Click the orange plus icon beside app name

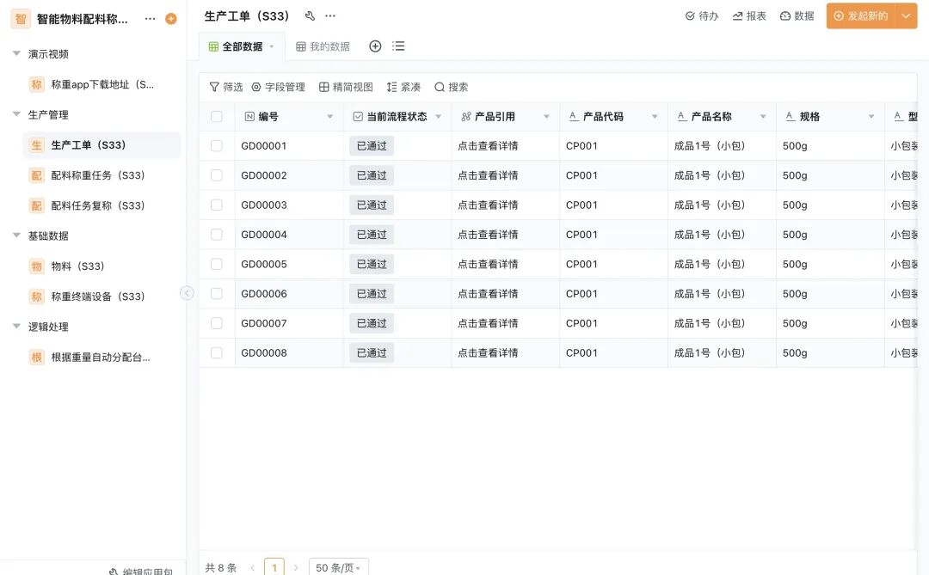pos(171,19)
